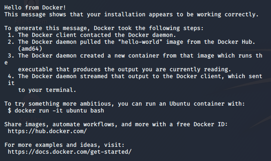This screenshot has height=161, width=271.
Task: Click the "(amd64)" architecture text
Action: (30, 49)
